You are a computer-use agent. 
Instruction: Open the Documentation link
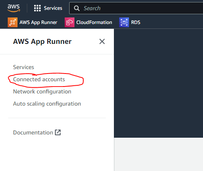pos(37,132)
